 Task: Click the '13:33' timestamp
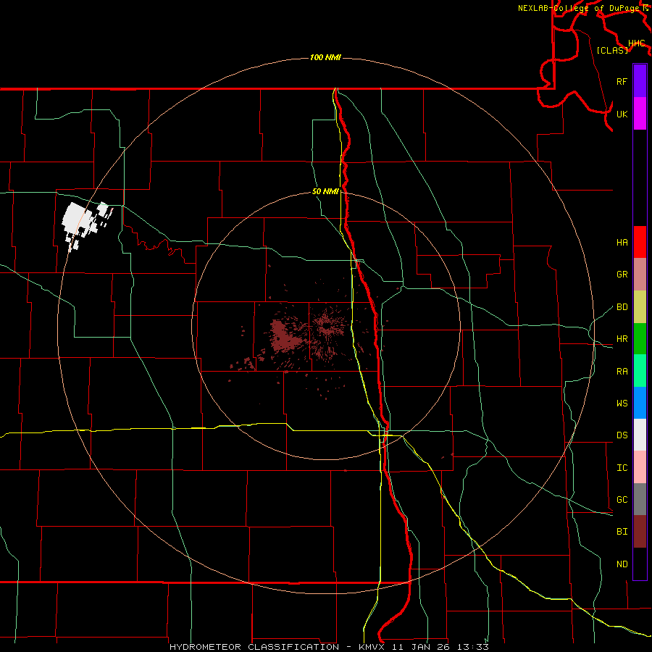(473, 647)
